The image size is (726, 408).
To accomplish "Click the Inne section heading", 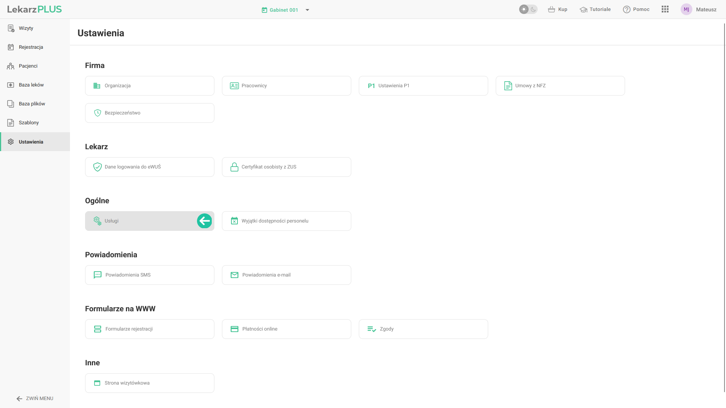I will pyautogui.click(x=92, y=363).
